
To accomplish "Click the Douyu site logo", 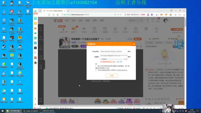I will 58,21.
